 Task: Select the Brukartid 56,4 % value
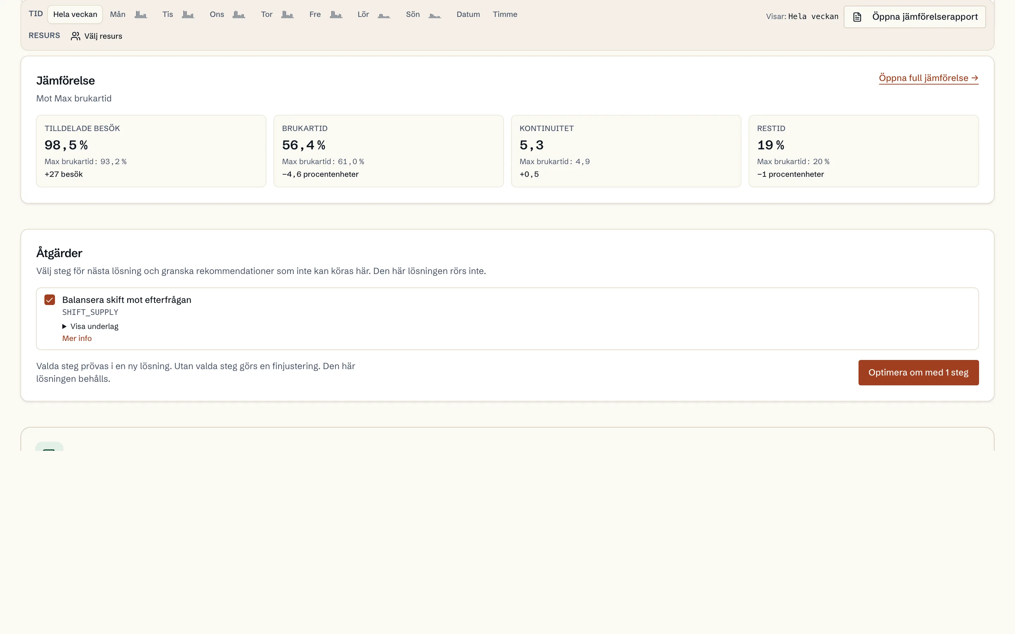(304, 145)
